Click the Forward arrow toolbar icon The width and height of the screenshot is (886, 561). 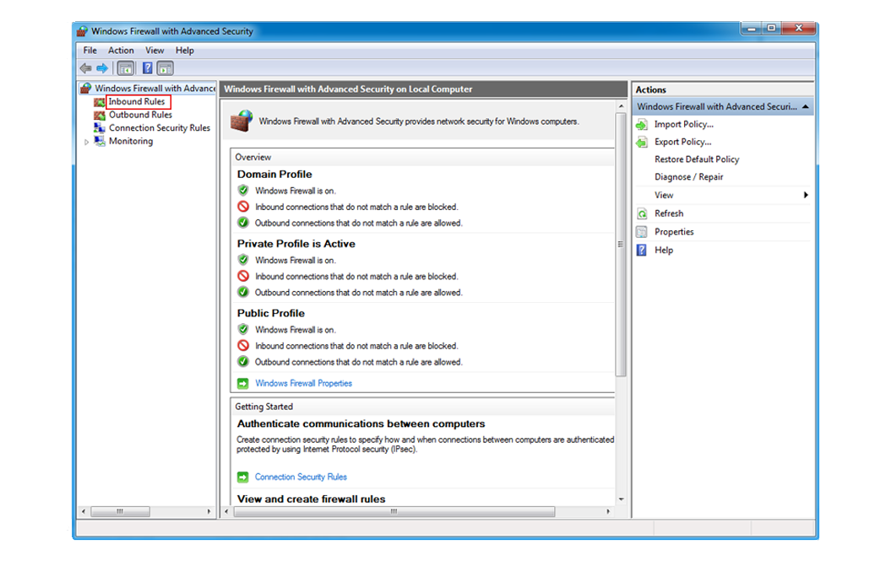(102, 68)
